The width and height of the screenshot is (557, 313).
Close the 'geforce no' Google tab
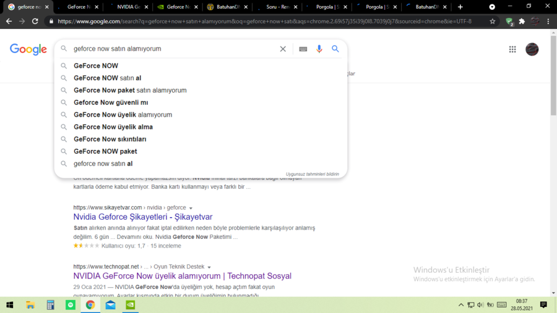(47, 7)
